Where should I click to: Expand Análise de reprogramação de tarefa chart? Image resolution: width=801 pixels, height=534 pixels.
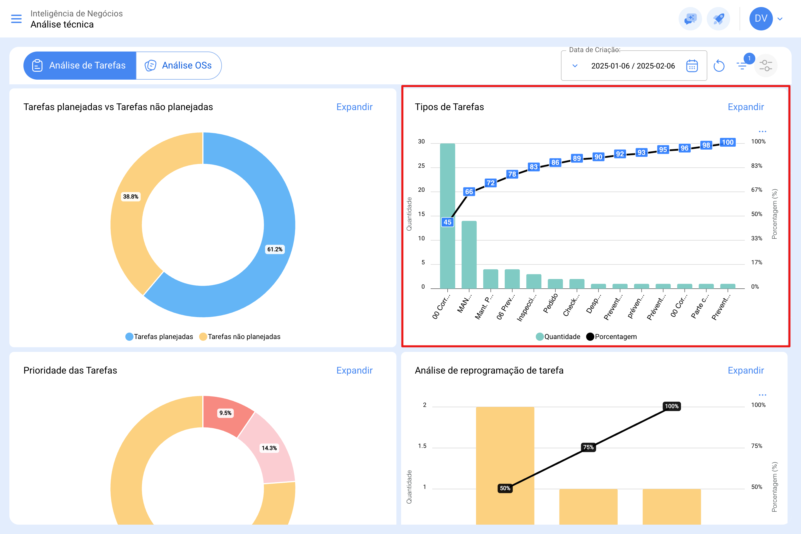[x=745, y=370]
